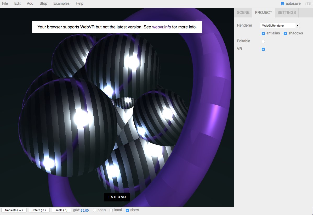Click the Renderer label
Image resolution: width=313 pixels, height=215 pixels.
click(x=244, y=25)
